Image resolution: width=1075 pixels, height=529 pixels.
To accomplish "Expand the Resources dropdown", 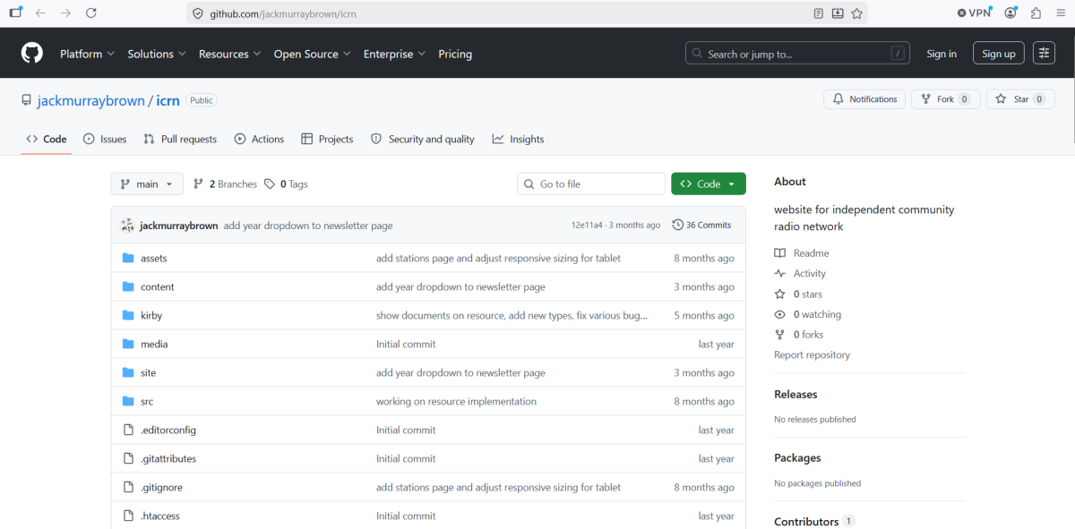I will [229, 54].
